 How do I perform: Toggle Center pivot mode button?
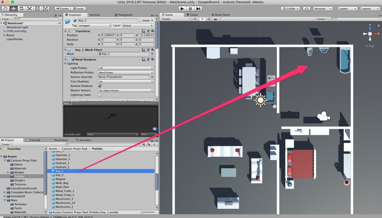(x=63, y=9)
